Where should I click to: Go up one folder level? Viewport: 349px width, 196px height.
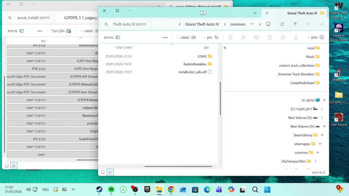[295, 24]
